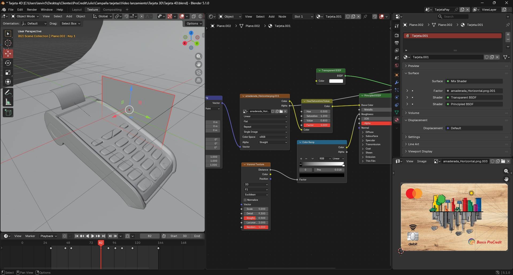Screen dimensions: 513x275
Task: Enable the Normalize checkbox in Voronoi Texture
Action: 245,200
